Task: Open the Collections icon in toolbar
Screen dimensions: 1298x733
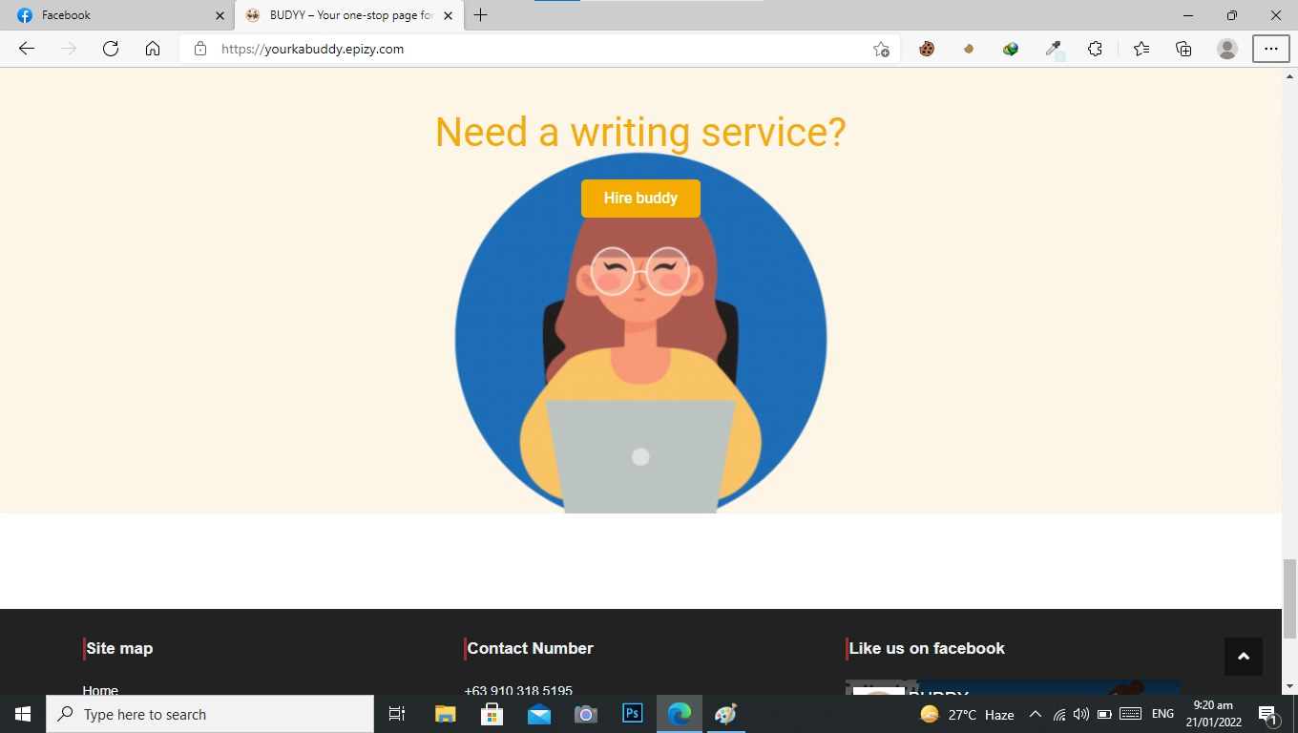Action: coord(1184,49)
